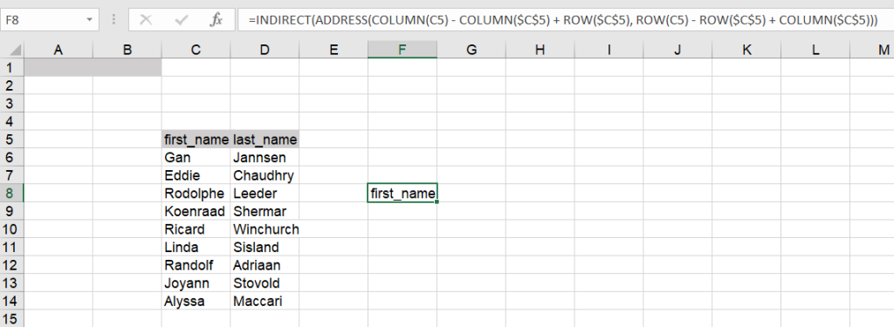Viewport: 894px width, 327px height.
Task: Select the cell containing Joyann
Action: [196, 283]
